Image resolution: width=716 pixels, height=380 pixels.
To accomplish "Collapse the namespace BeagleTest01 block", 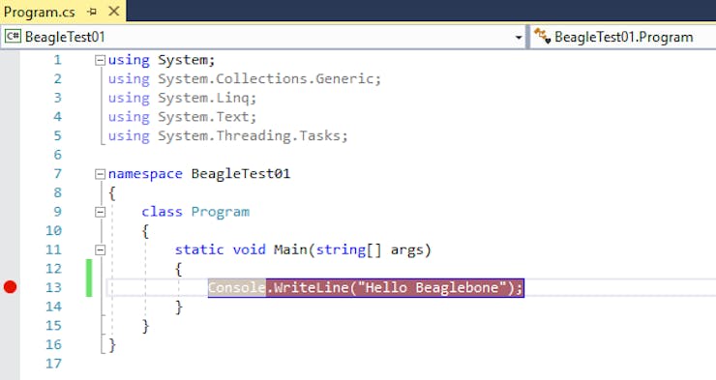I will (x=100, y=174).
